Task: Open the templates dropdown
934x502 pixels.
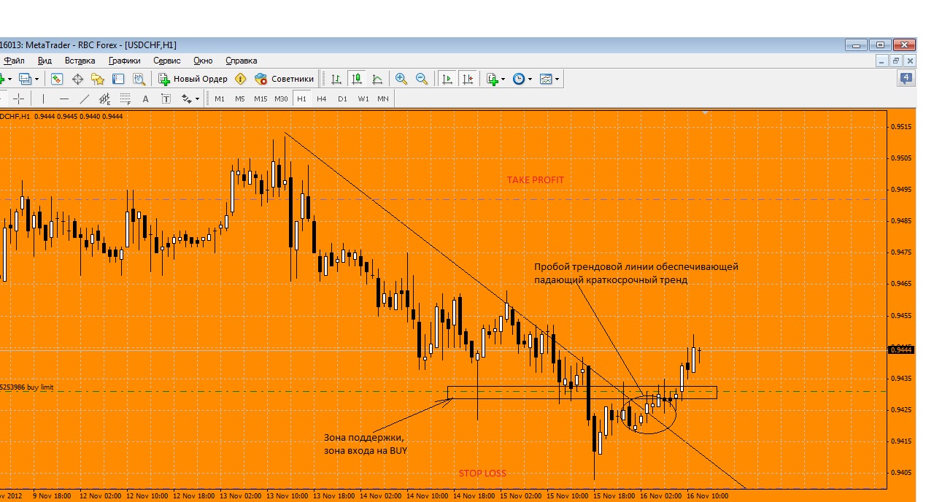Action: pos(549,79)
